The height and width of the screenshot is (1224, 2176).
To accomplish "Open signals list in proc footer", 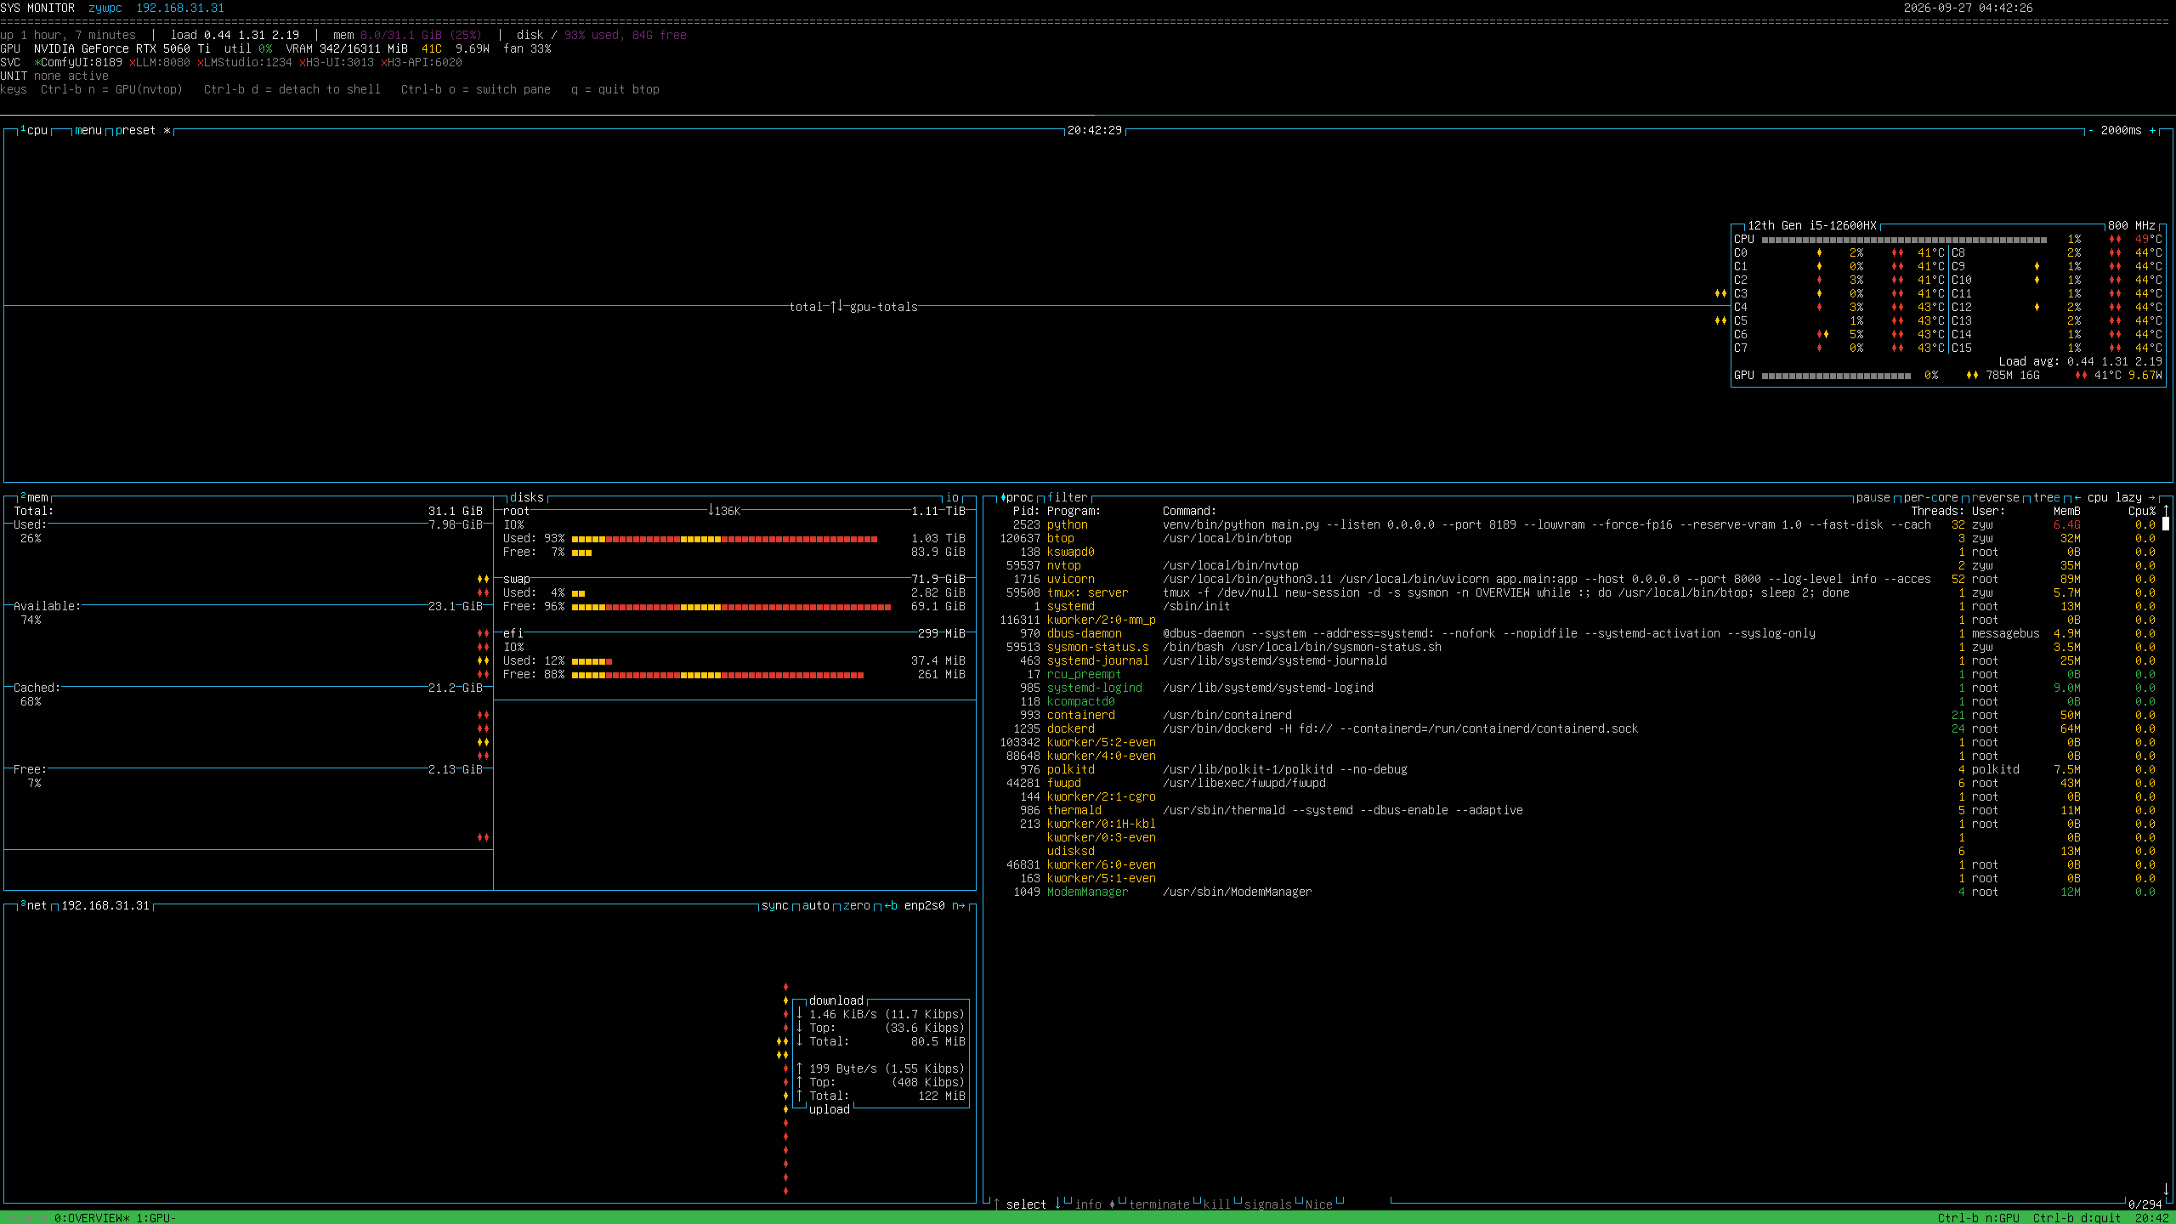I will (x=1268, y=1204).
